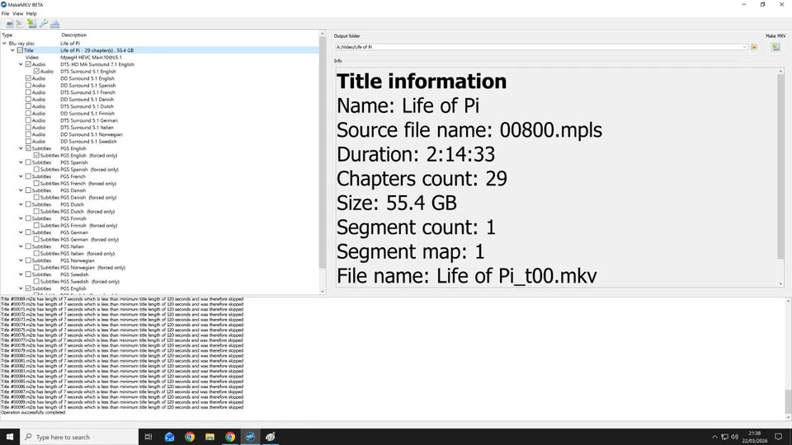
Task: Open the File menu
Action: pyautogui.click(x=5, y=14)
